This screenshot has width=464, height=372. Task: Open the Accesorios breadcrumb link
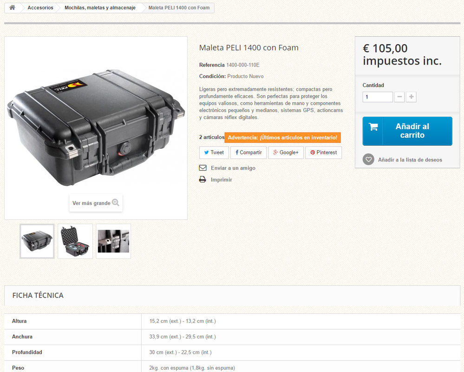click(x=40, y=8)
